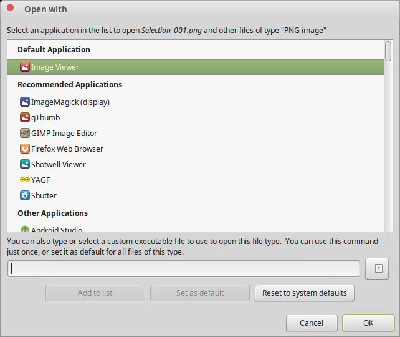Click the Image Viewer app icon

[25, 67]
